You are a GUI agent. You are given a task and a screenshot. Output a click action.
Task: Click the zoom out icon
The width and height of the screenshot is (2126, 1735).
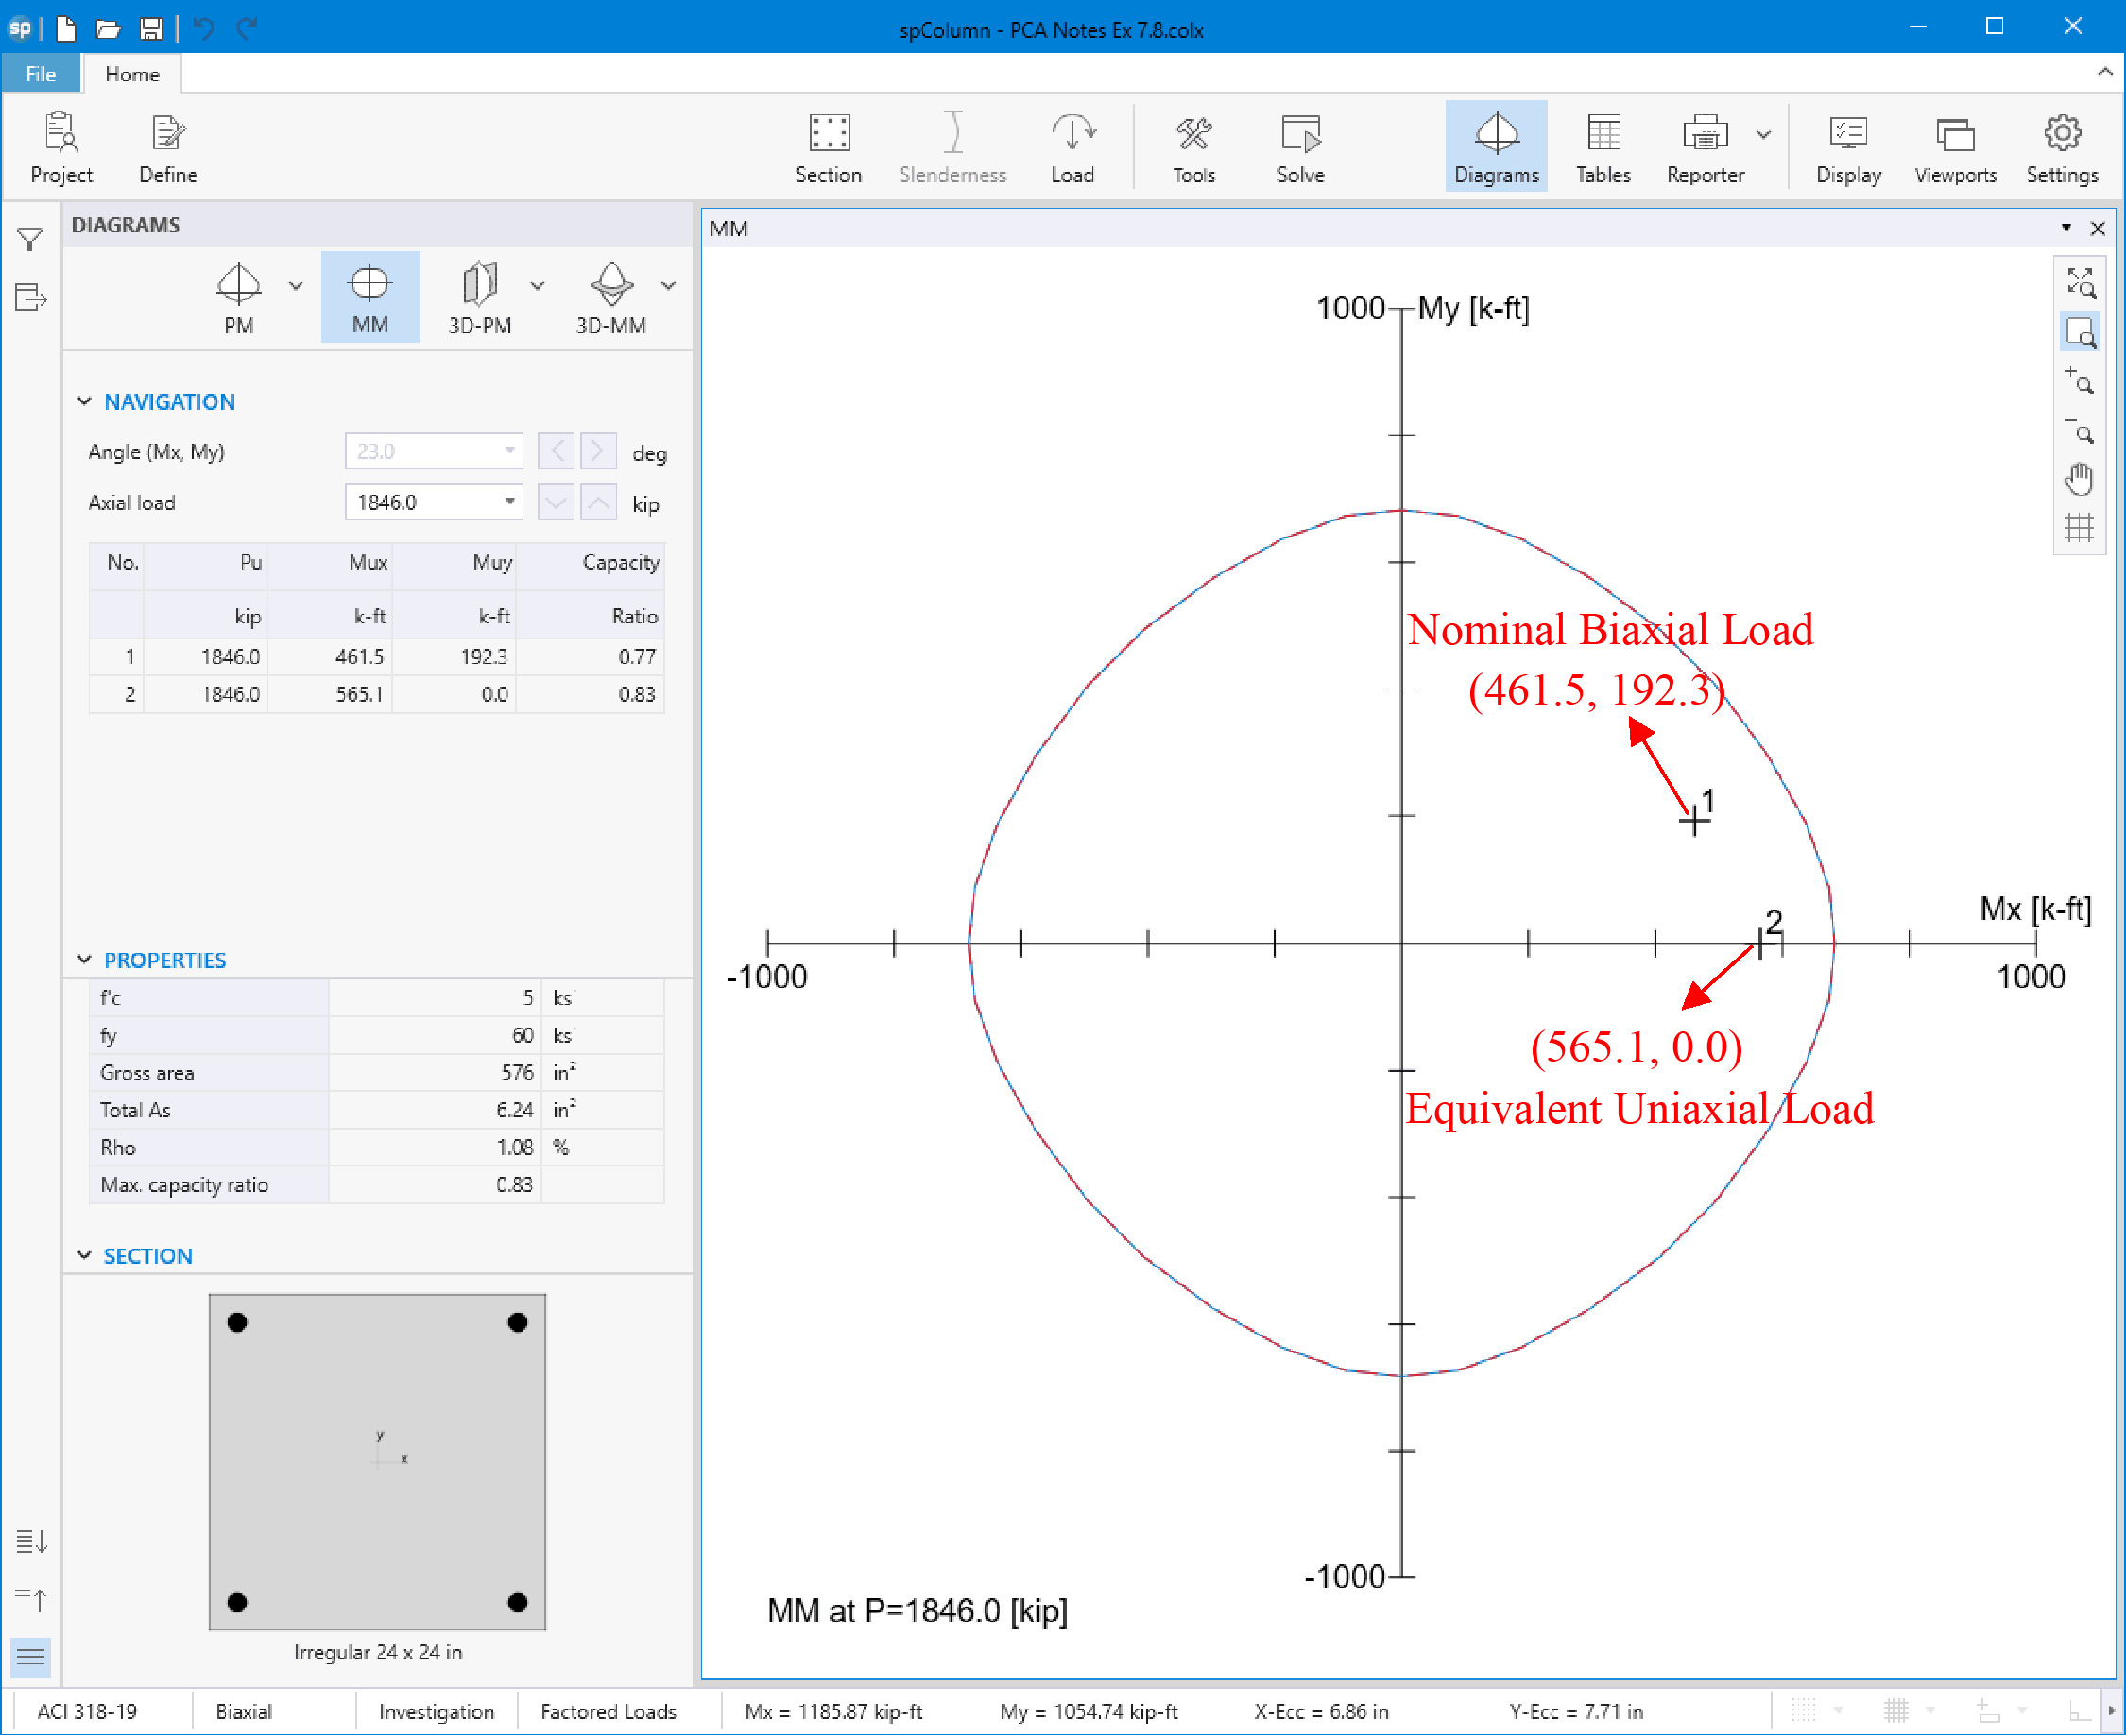pyautogui.click(x=2080, y=431)
